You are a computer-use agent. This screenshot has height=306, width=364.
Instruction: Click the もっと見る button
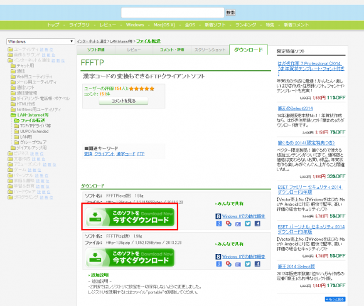click(x=335, y=299)
